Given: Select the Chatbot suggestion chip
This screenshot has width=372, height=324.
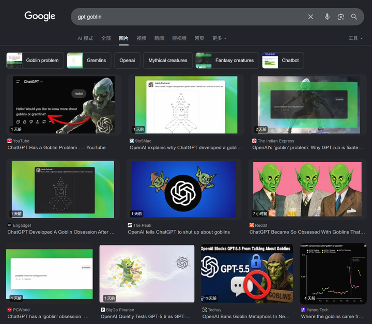Looking at the screenshot, I should point(283,60).
